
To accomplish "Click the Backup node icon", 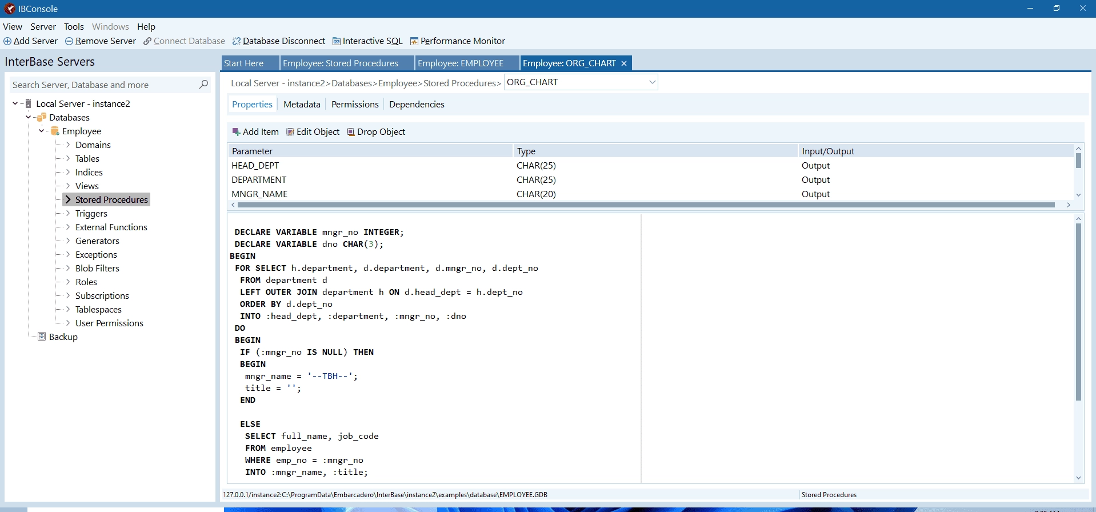I will click(42, 337).
